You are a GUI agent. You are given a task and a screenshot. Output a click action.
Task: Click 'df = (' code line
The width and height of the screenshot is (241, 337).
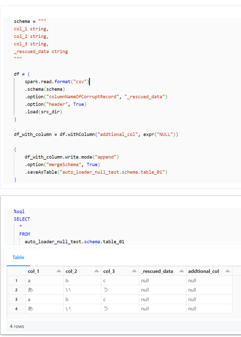tap(22, 74)
